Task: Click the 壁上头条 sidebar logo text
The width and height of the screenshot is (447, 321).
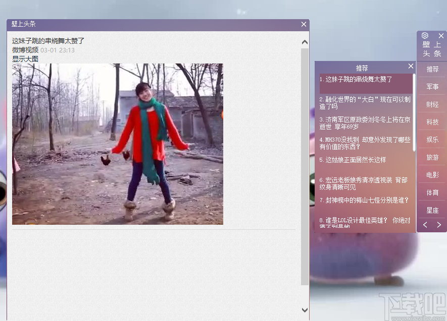Action: coord(432,49)
